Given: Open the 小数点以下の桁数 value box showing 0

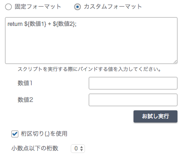Looking at the screenshot, I should pyautogui.click(x=78, y=148).
